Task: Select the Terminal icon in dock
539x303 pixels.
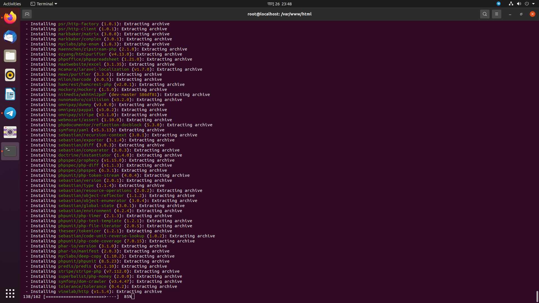Action: click(x=10, y=151)
